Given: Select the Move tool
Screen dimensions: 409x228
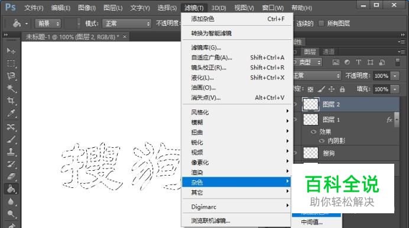Looking at the screenshot, I should [x=11, y=51].
